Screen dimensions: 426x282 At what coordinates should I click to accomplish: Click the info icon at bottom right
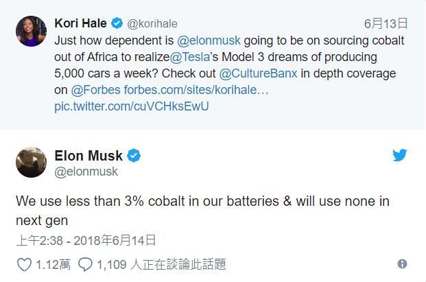point(402,264)
